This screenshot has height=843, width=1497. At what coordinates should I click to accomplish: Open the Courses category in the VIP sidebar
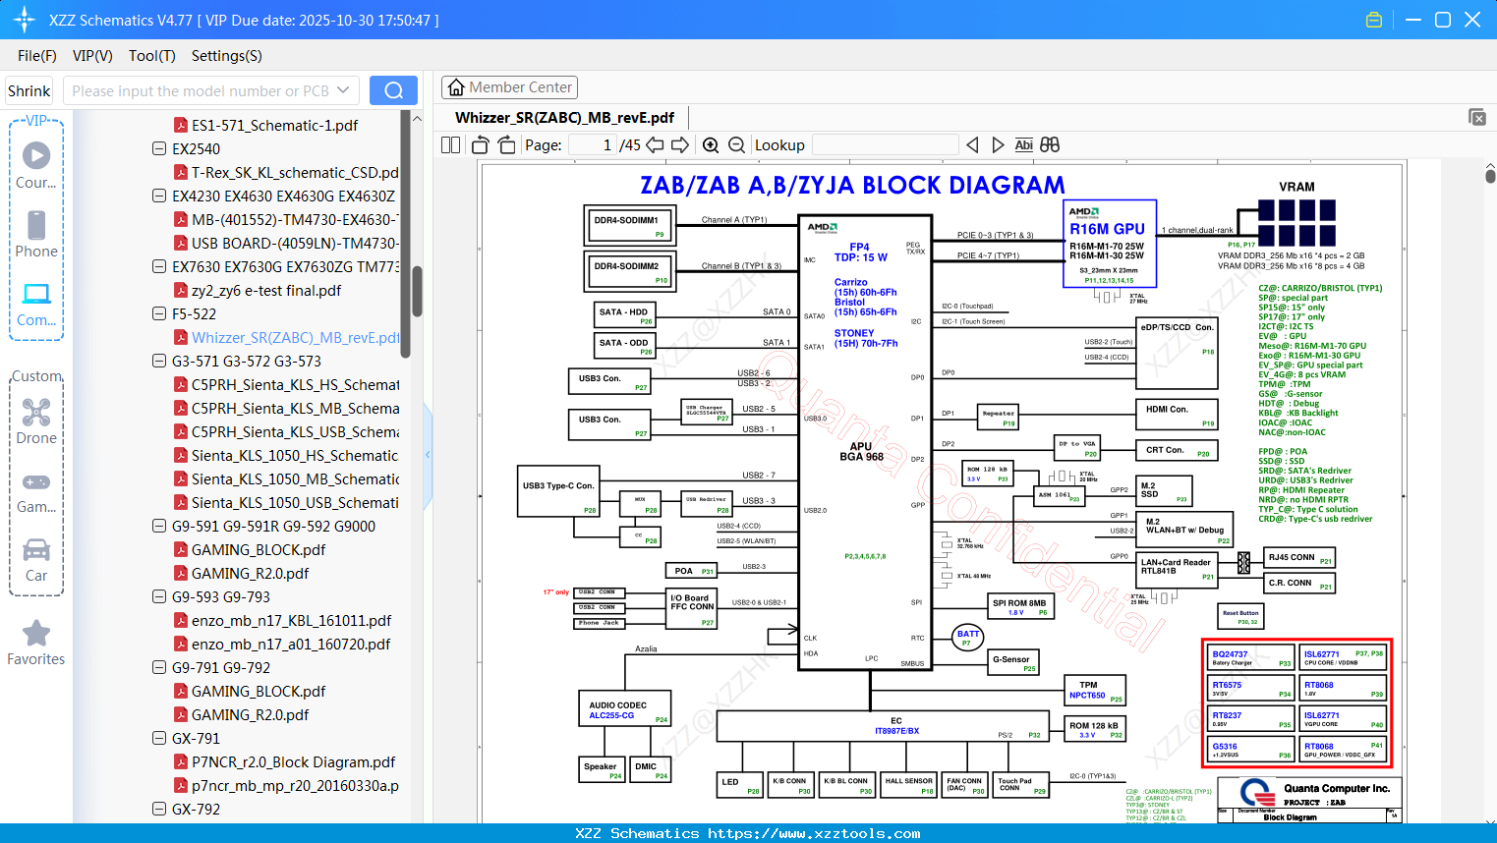point(36,165)
